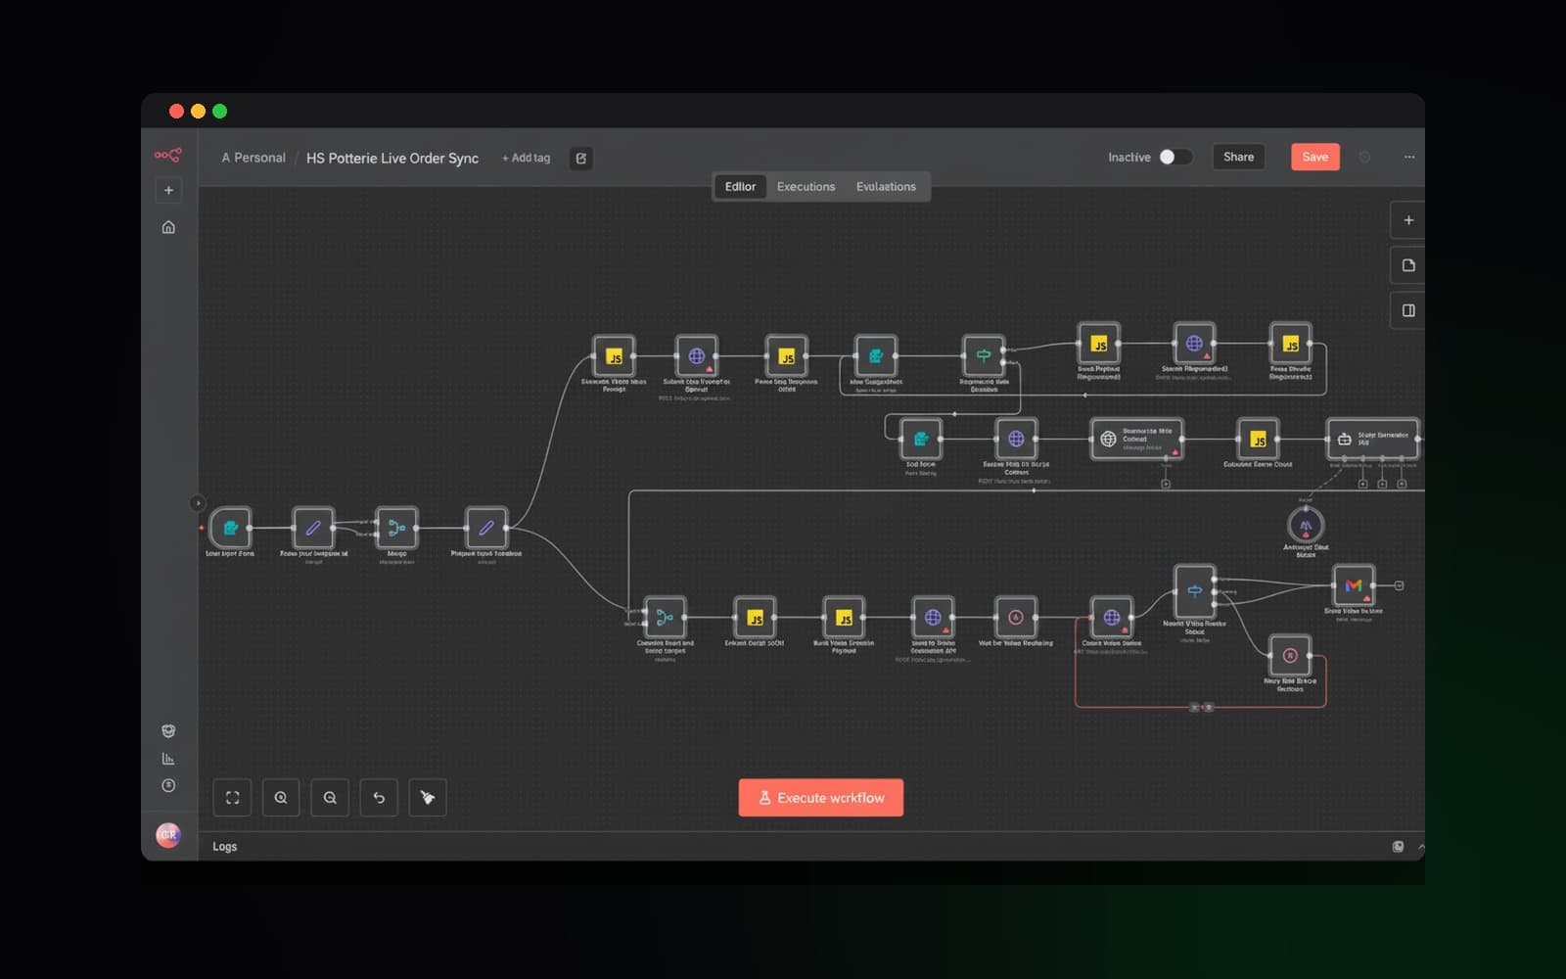Select the Gmail node on canvas
Image resolution: width=1566 pixels, height=979 pixels.
(x=1354, y=585)
